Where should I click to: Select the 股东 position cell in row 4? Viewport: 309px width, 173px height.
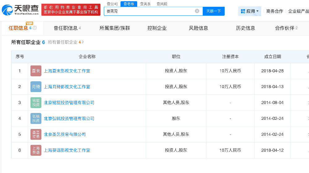click(176, 119)
